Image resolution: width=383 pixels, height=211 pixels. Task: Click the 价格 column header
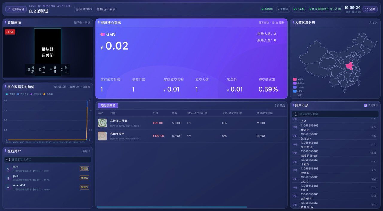156,113
